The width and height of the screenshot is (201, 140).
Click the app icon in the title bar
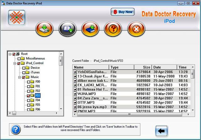pos(3,3)
